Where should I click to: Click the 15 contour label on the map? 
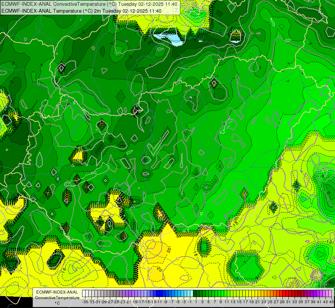[x=235, y=224]
